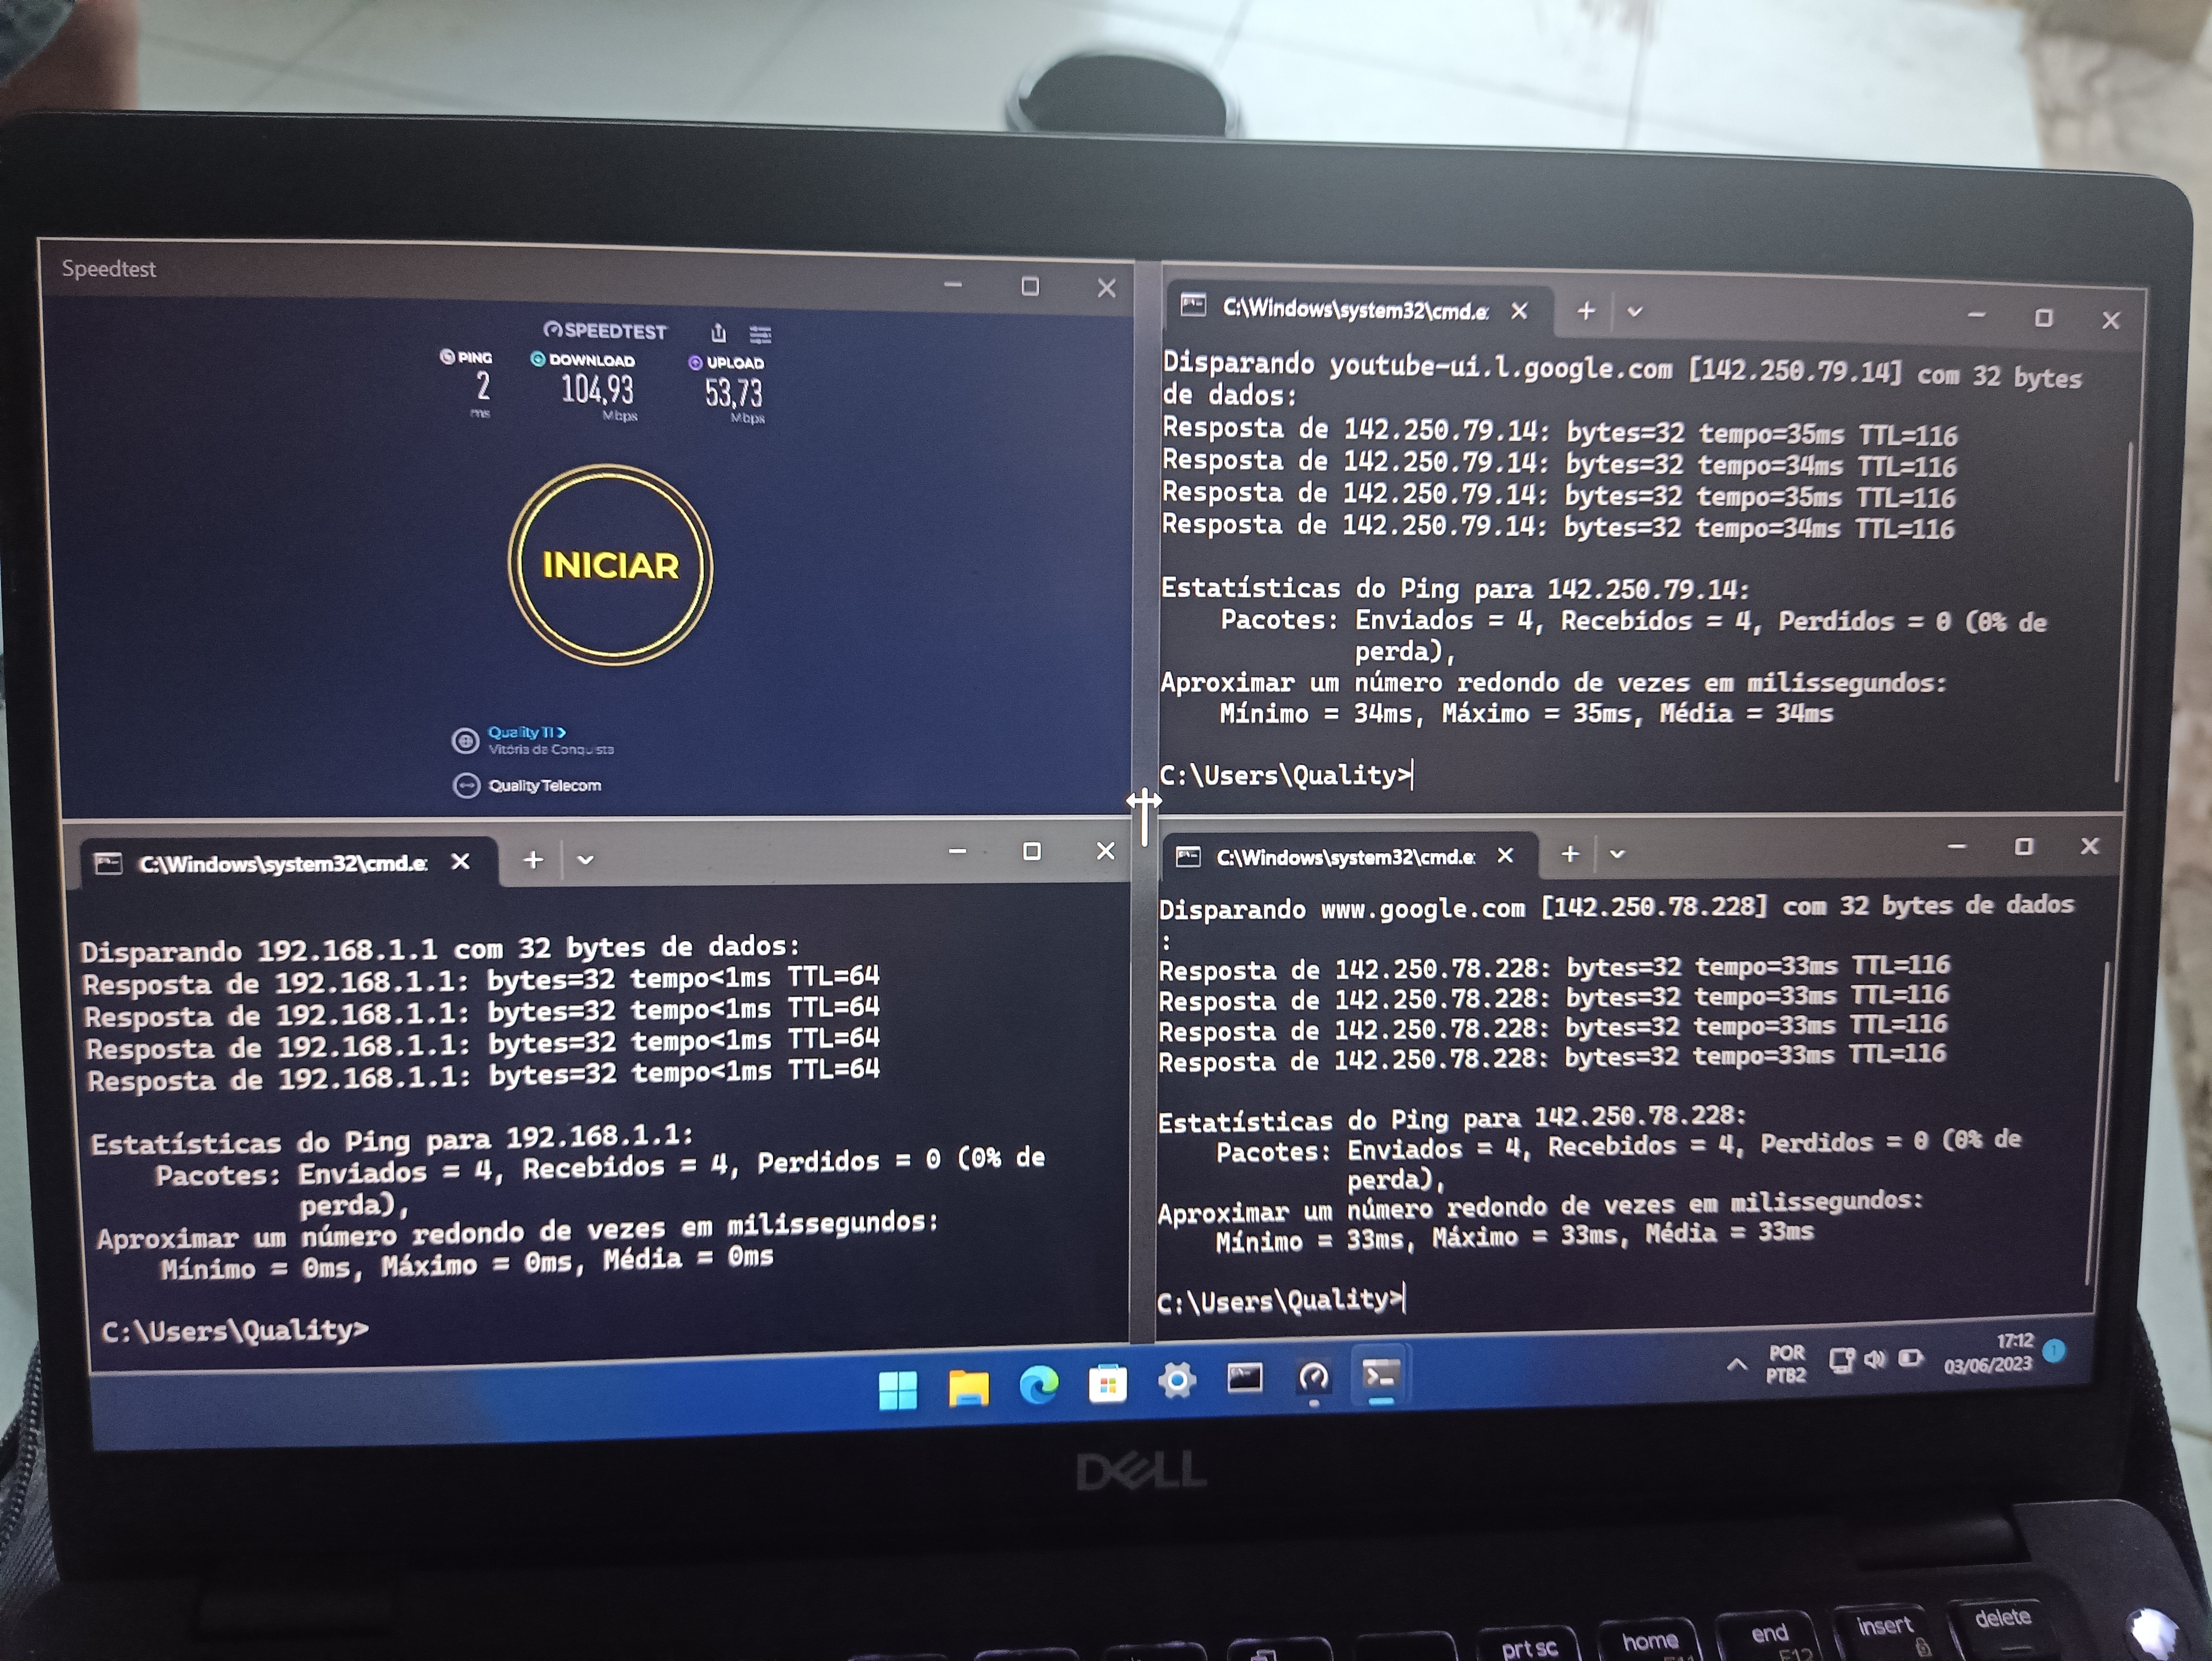Expand profile dropdown in bottom-right terminal
The image size is (2212, 1661).
pyautogui.click(x=1617, y=855)
